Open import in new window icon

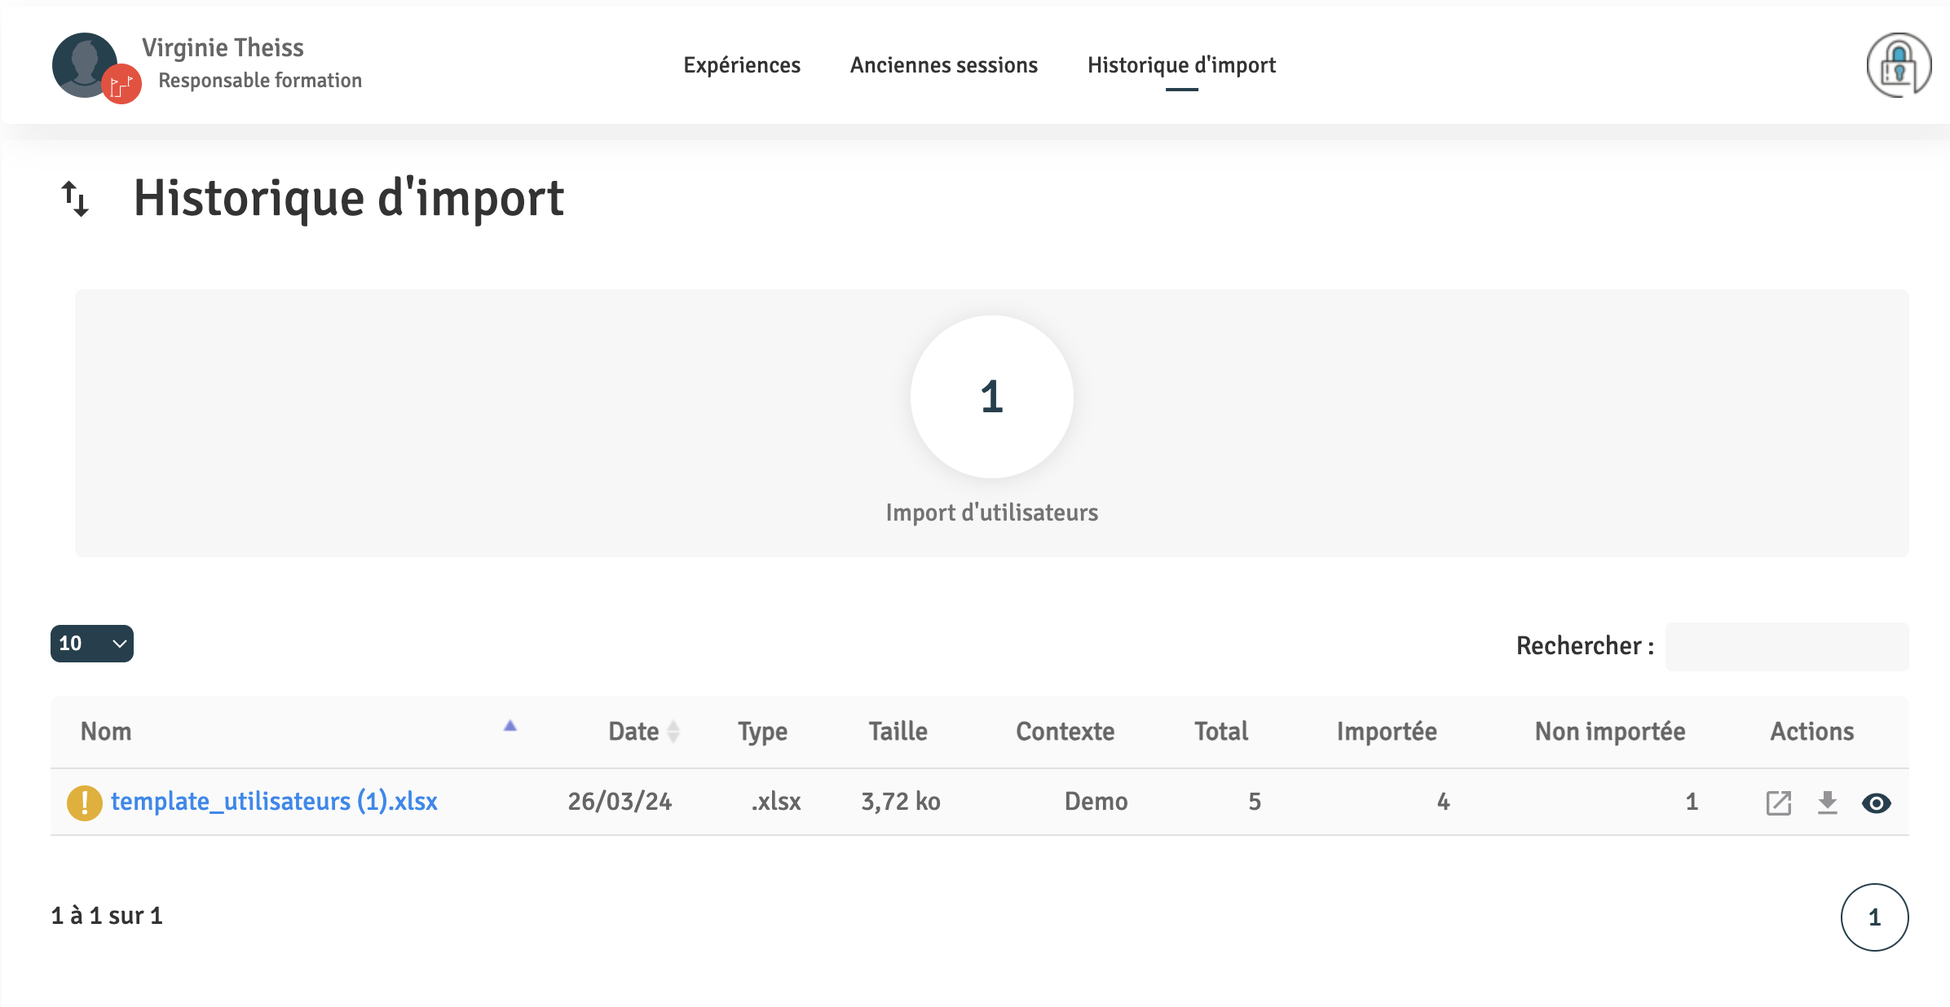tap(1778, 803)
